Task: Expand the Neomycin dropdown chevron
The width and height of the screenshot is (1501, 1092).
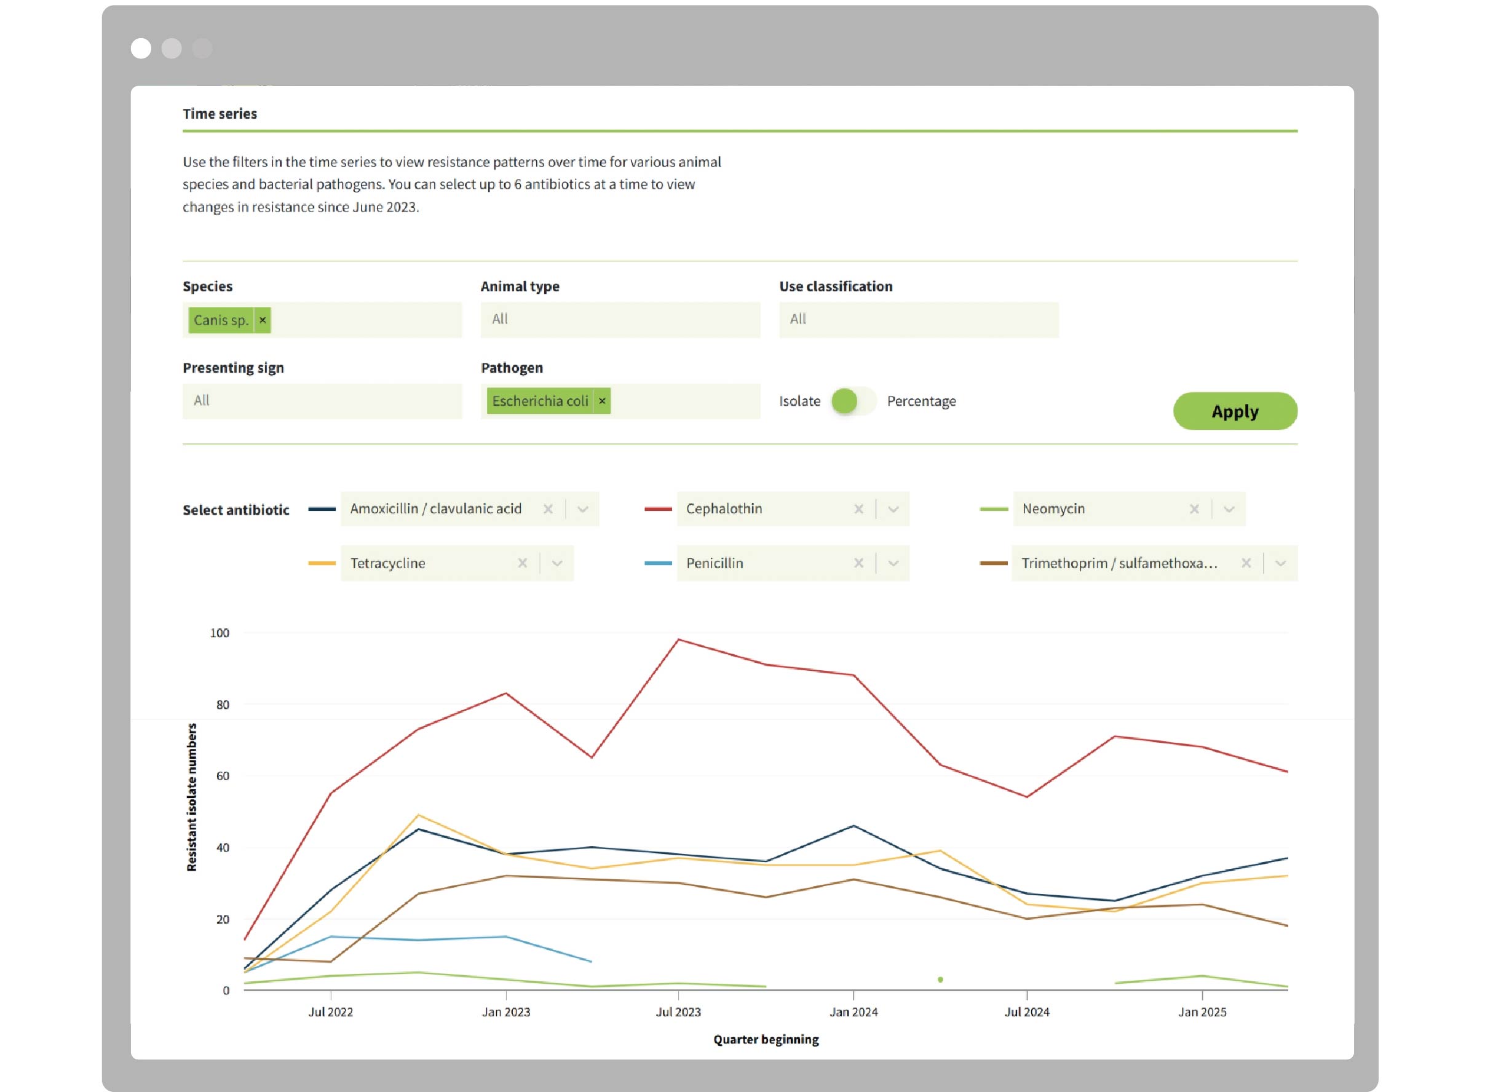Action: (1229, 509)
